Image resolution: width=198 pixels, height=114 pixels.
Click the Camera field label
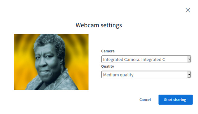coord(108,51)
